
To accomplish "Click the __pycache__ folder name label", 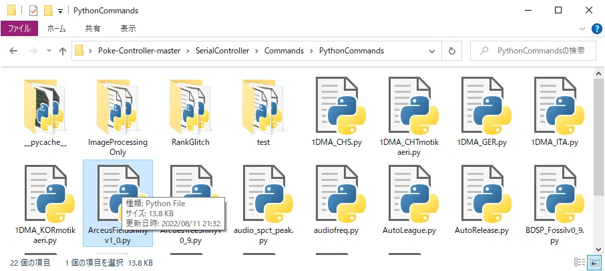I will 45,142.
